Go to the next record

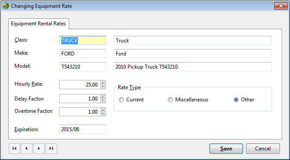(x=39, y=149)
